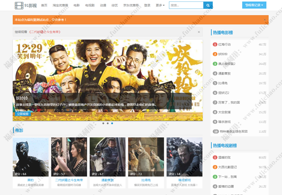
Task: Click rank badge 10 beside 特种使命之绿色军团
Action: click(216, 132)
